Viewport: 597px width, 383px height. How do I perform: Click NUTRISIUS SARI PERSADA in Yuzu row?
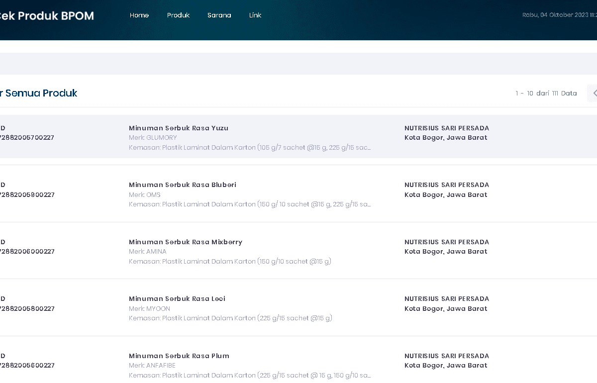pyautogui.click(x=447, y=128)
